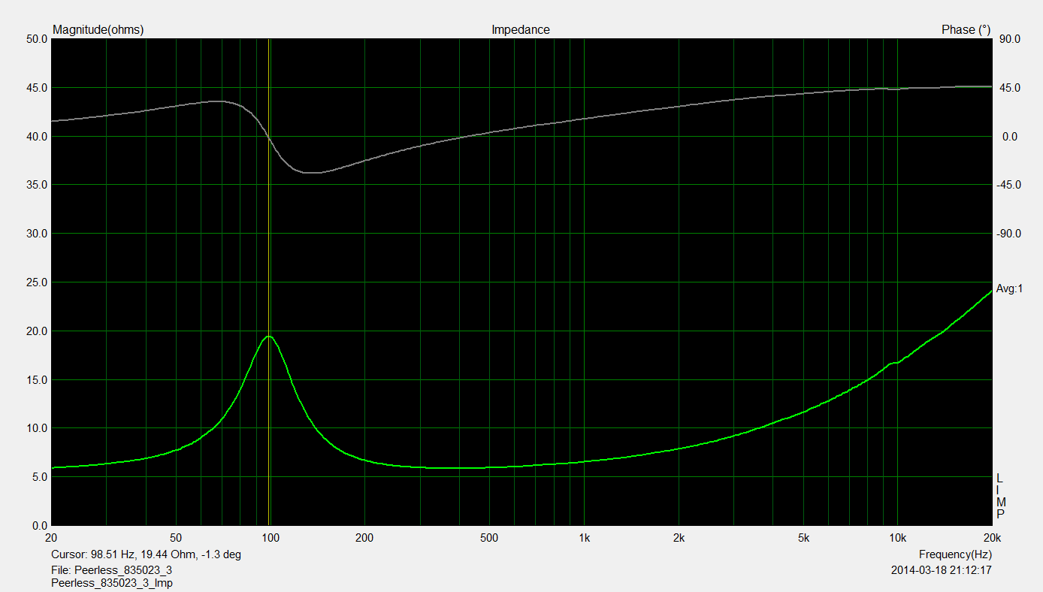Click the Peerless_835023_3_Imp label

[x=112, y=583]
